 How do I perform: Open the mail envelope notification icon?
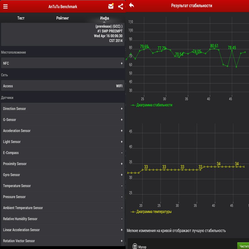111,6
